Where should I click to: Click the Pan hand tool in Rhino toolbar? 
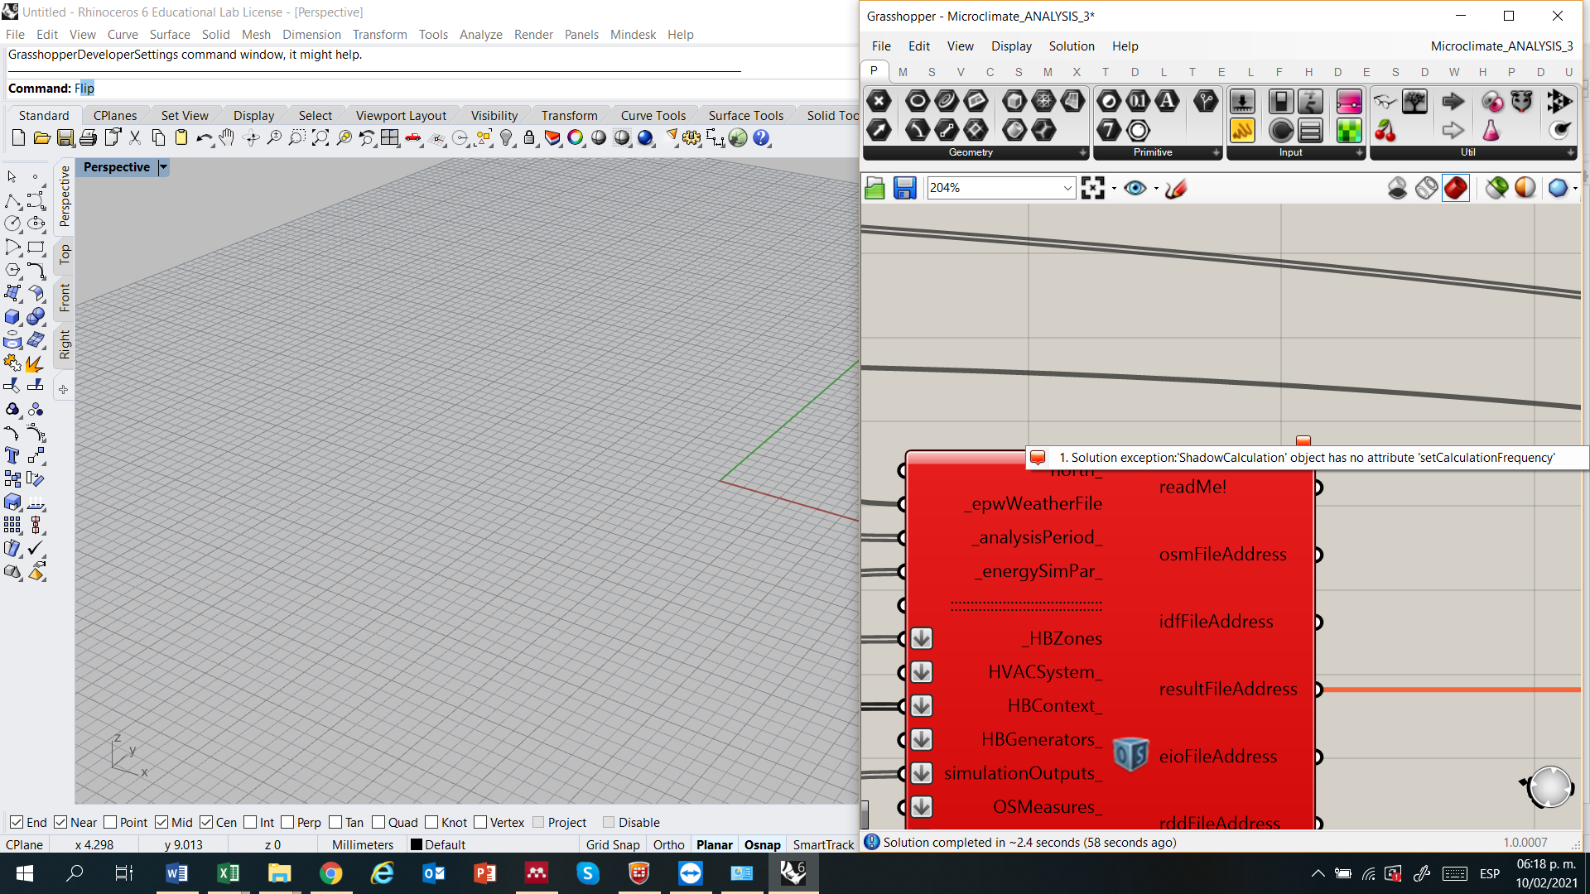(227, 138)
